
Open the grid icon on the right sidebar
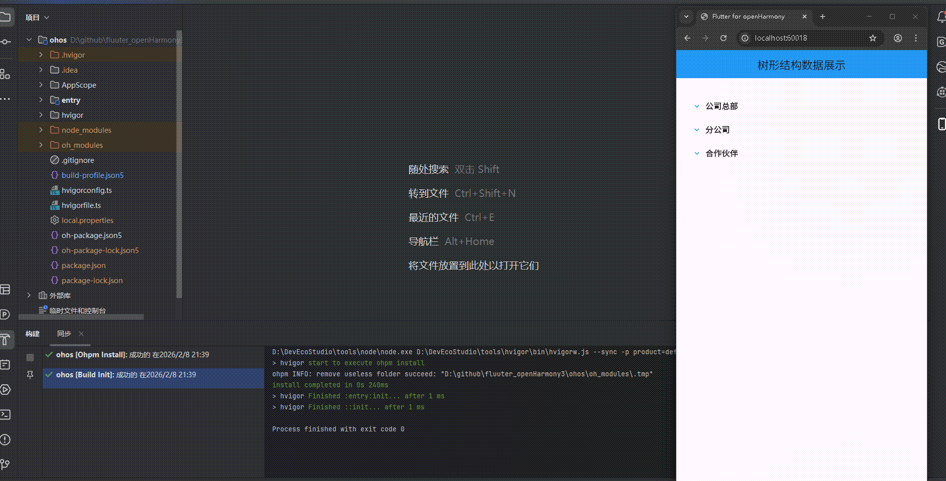(941, 92)
